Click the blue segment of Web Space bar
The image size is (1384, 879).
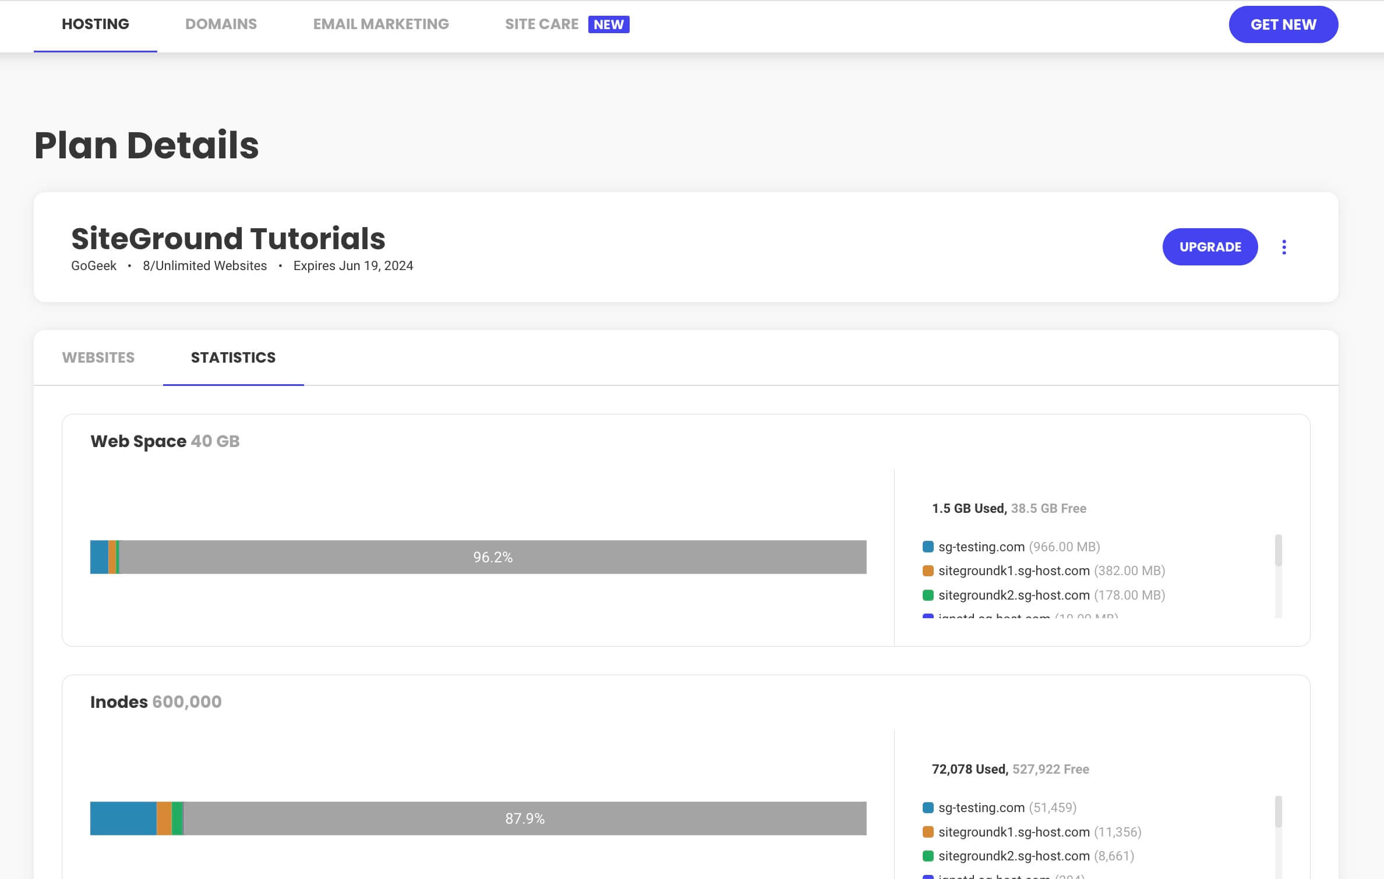[x=99, y=557]
